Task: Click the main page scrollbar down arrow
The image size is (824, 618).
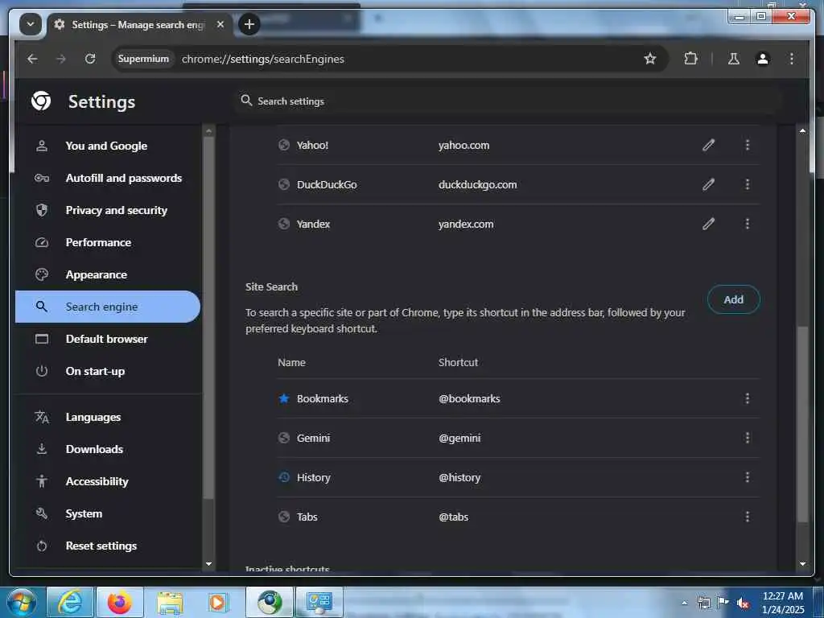Action: coord(802,563)
